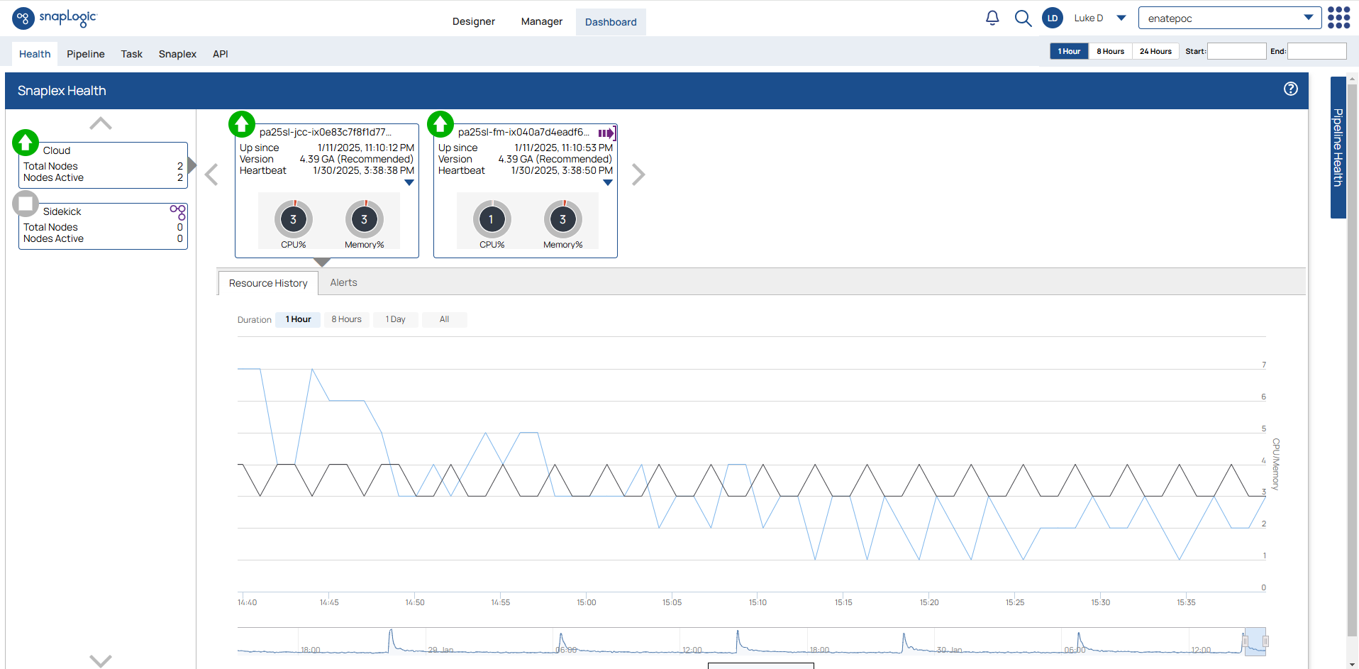Click the Memory% gauge on pa25sl-jcc node
This screenshot has height=669, width=1359.
pyautogui.click(x=365, y=220)
